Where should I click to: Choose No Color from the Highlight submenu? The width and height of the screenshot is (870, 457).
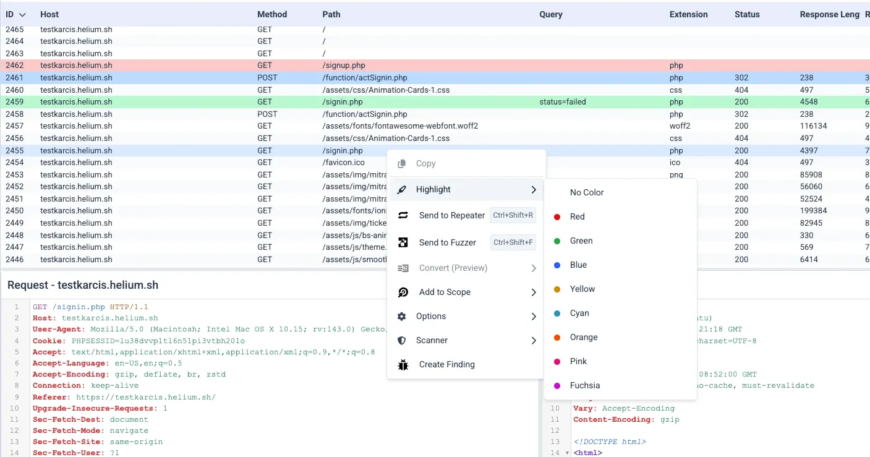click(x=586, y=192)
